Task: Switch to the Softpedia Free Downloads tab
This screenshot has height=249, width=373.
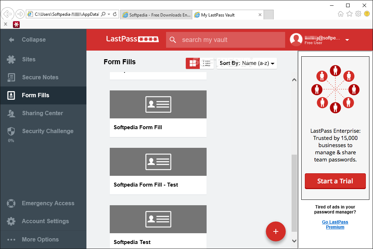Action: 156,15
